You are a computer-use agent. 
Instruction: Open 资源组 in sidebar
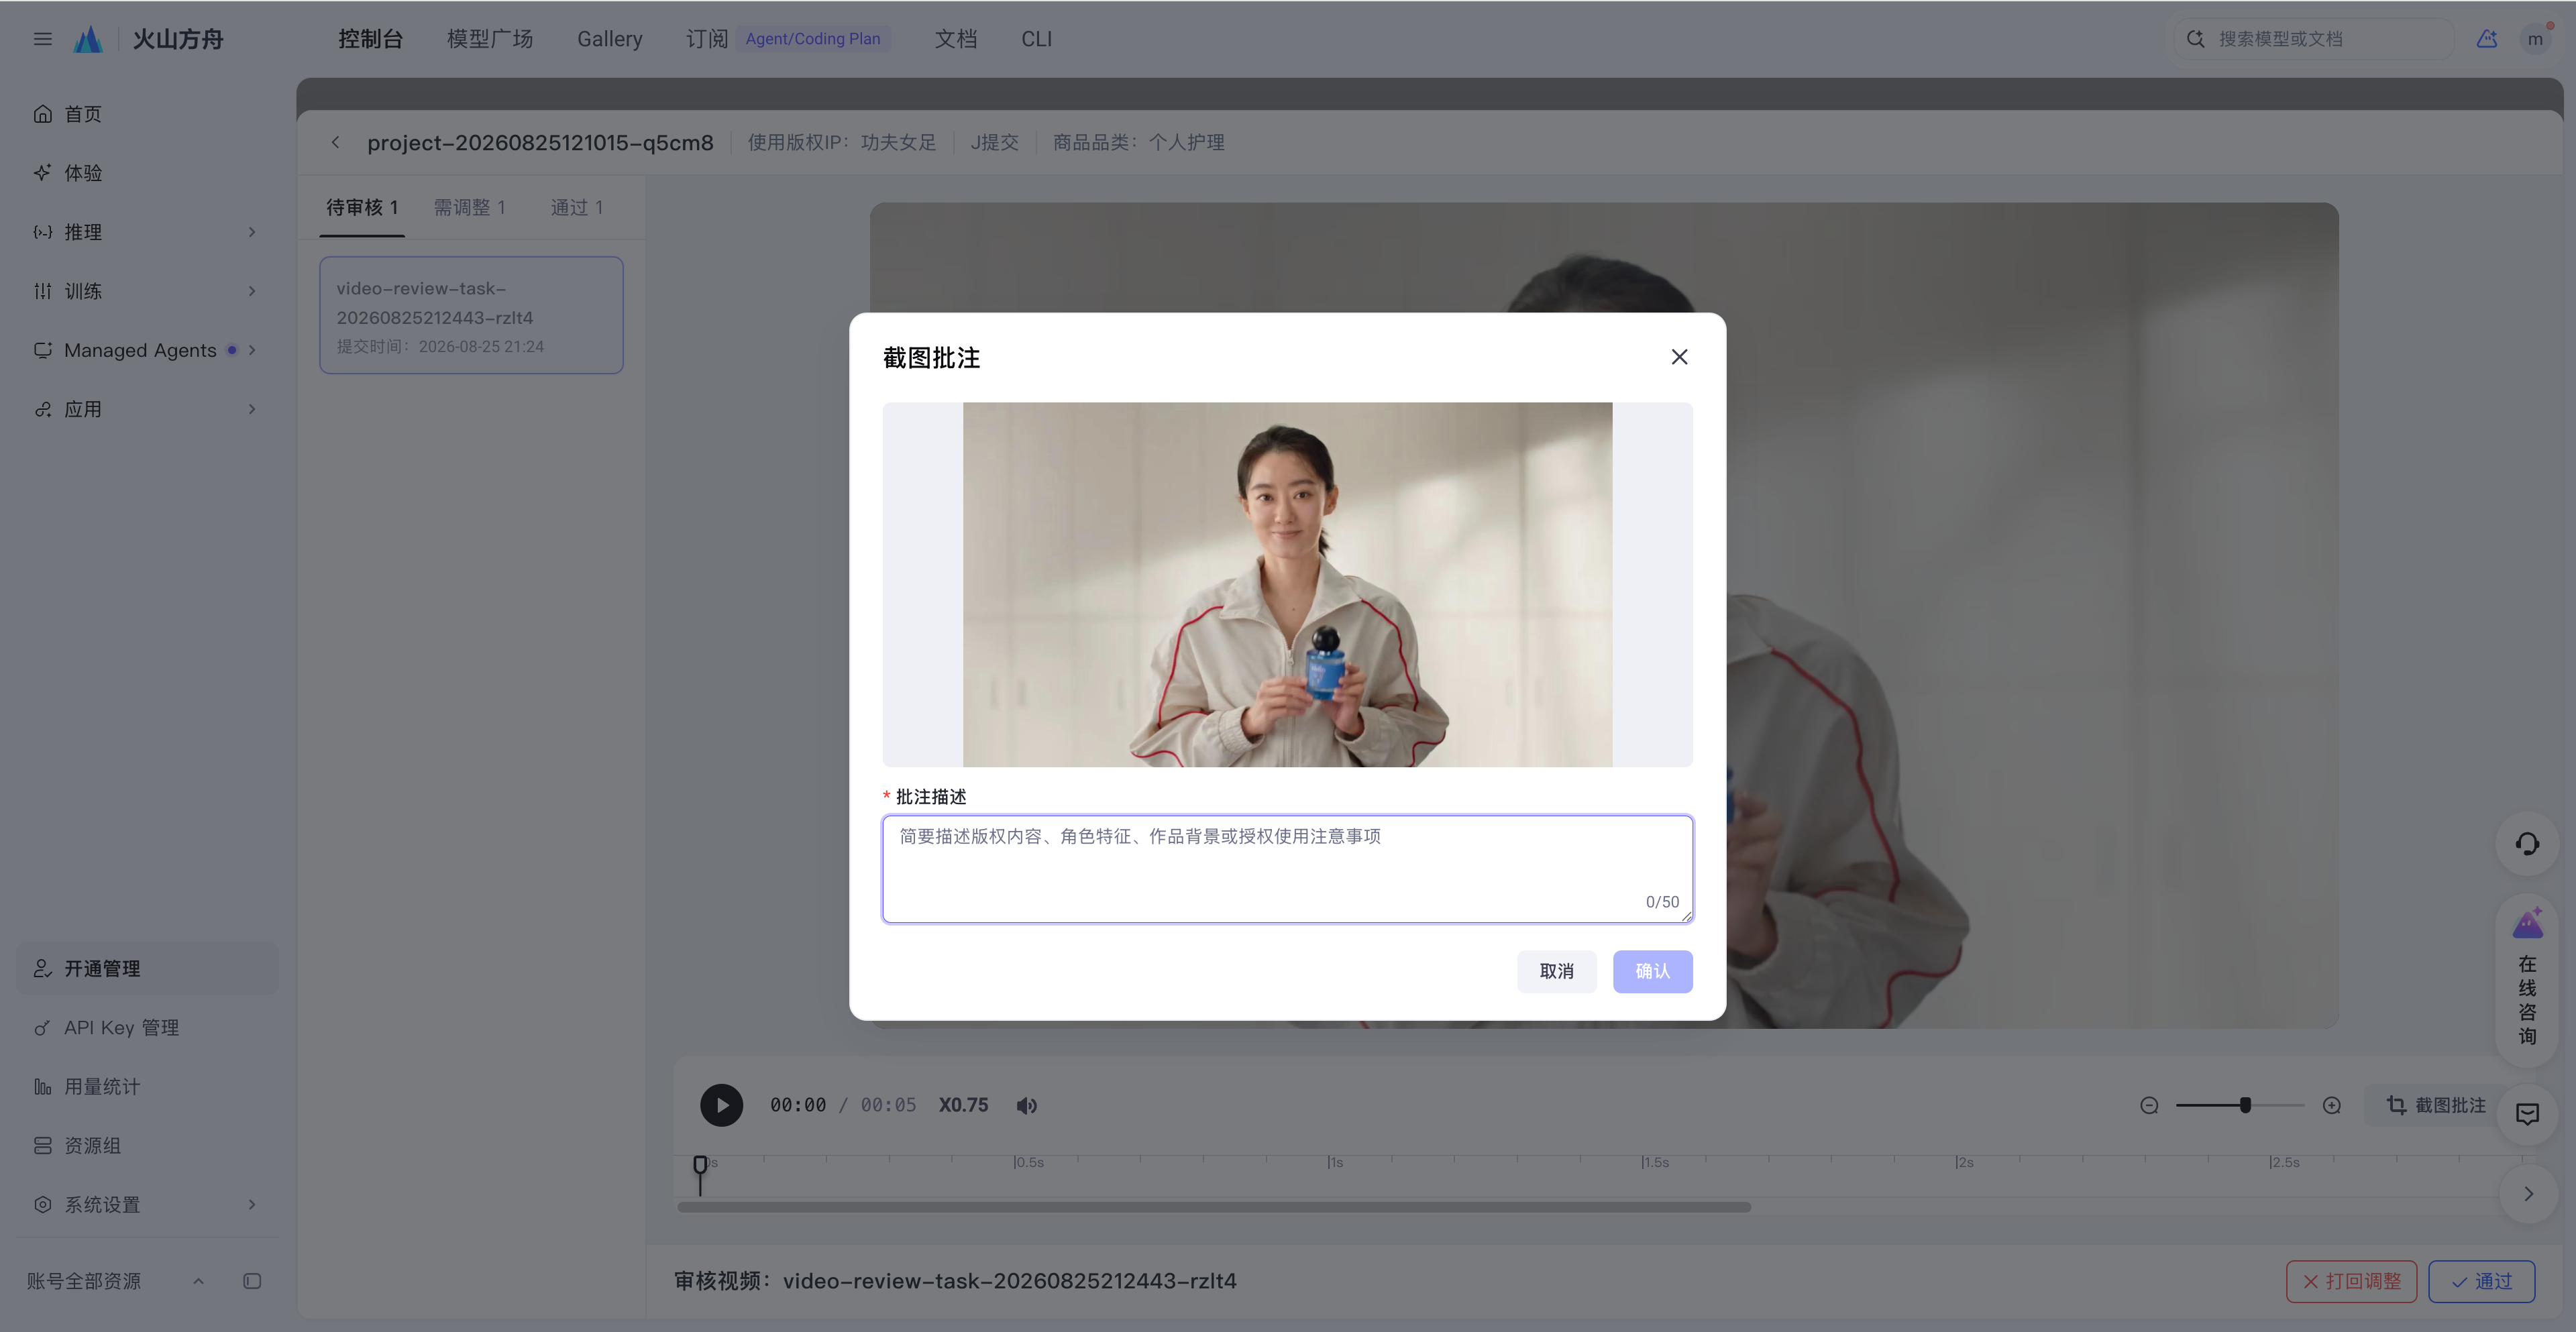(147, 1145)
